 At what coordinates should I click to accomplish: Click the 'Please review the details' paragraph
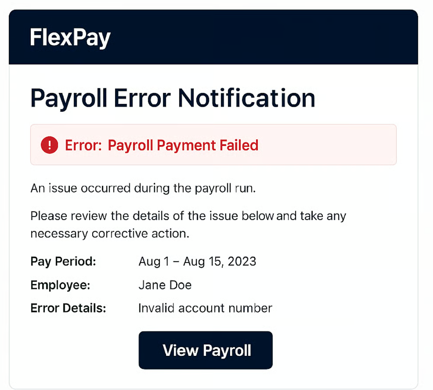[188, 216]
